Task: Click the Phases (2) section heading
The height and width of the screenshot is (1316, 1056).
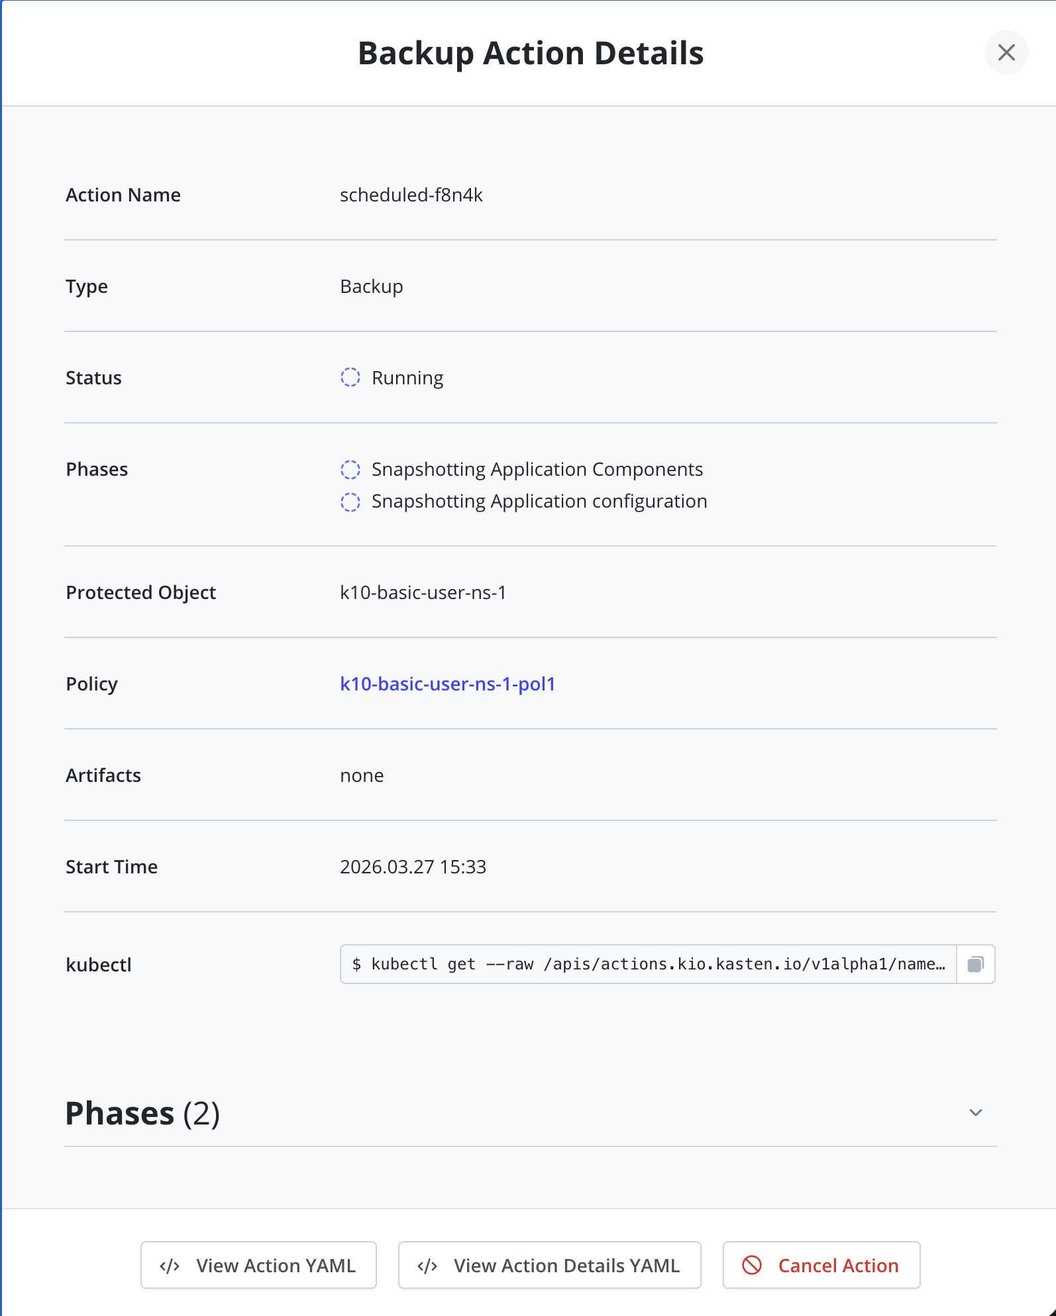Action: (x=142, y=1113)
